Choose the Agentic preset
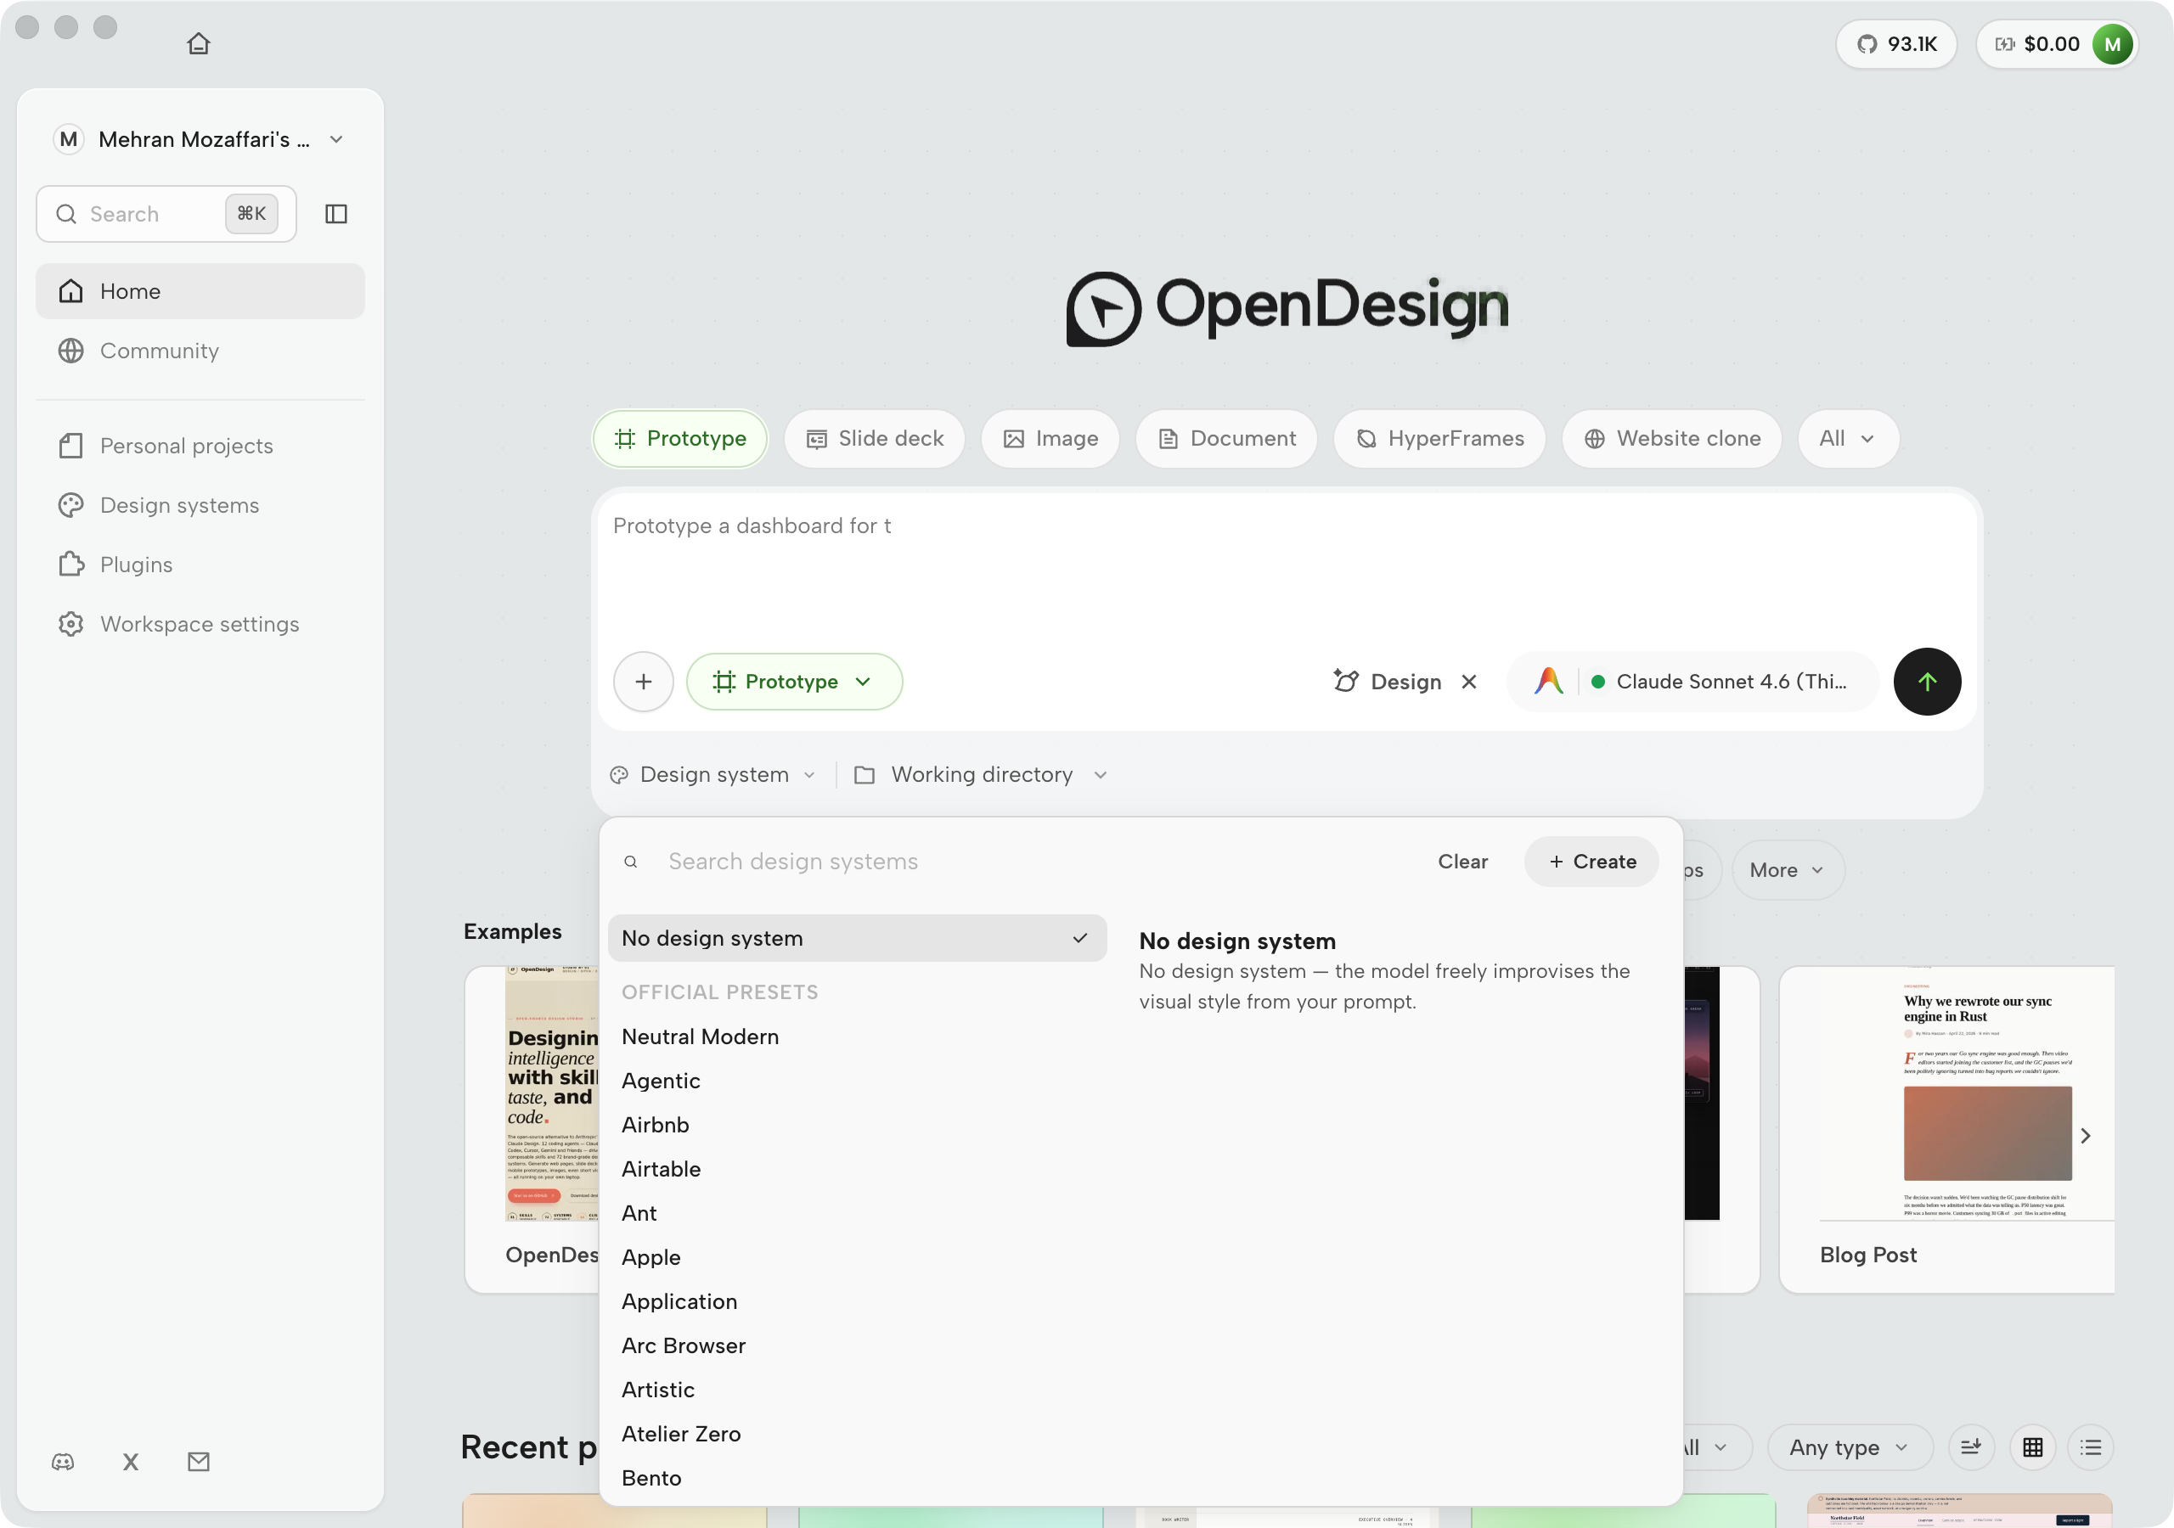 (x=857, y=1081)
